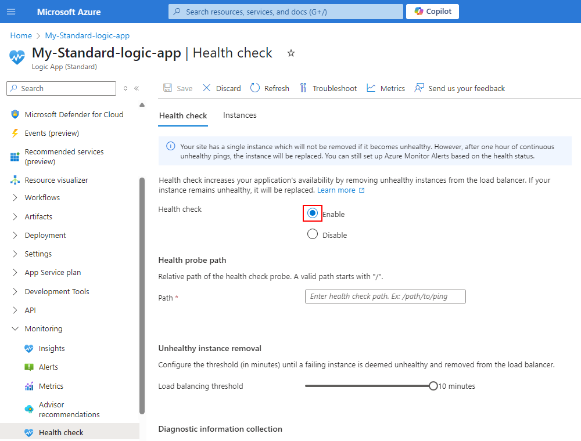Focus the global search resources field
The width and height of the screenshot is (581, 441).
pos(286,12)
